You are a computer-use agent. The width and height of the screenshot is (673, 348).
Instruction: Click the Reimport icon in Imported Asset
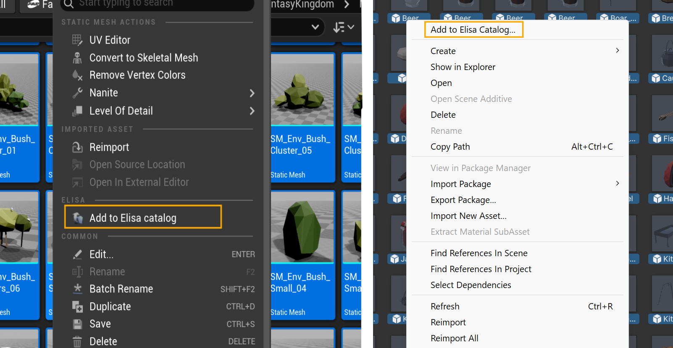(77, 147)
